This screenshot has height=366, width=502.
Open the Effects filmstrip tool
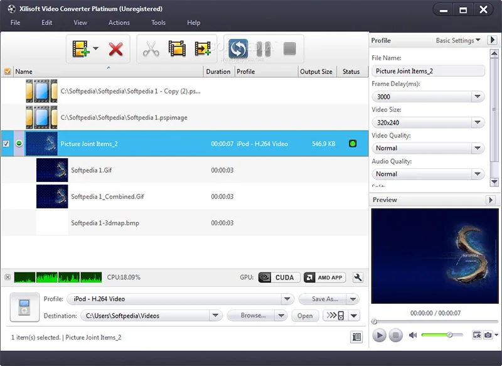(x=177, y=49)
